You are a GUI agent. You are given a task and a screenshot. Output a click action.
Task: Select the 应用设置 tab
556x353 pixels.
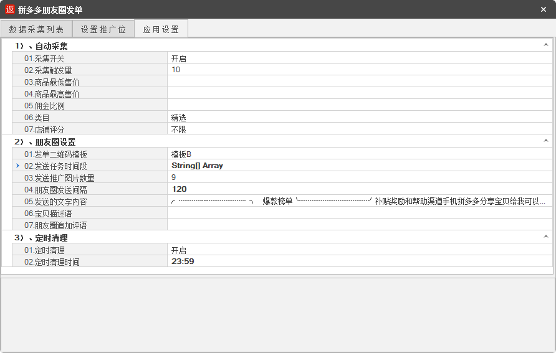161,29
